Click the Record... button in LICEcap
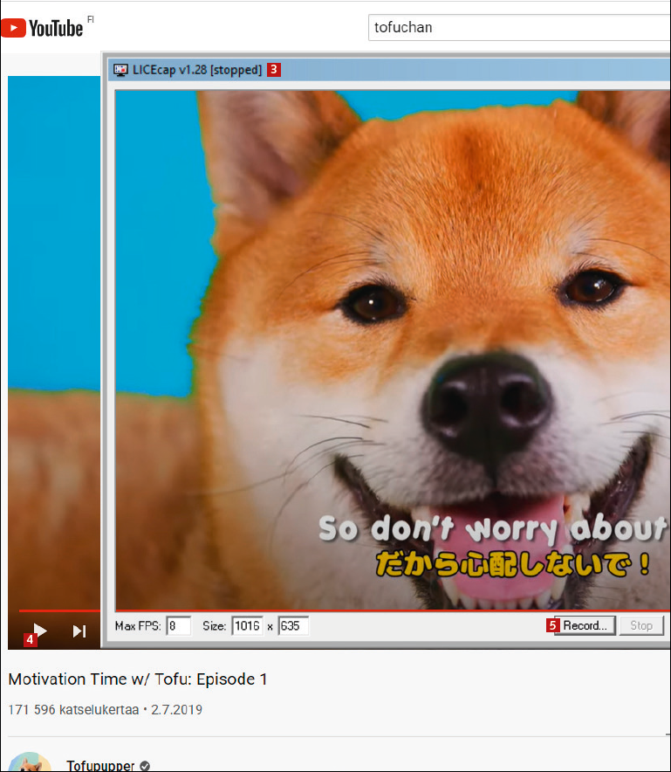This screenshot has width=671, height=772. pyautogui.click(x=585, y=626)
